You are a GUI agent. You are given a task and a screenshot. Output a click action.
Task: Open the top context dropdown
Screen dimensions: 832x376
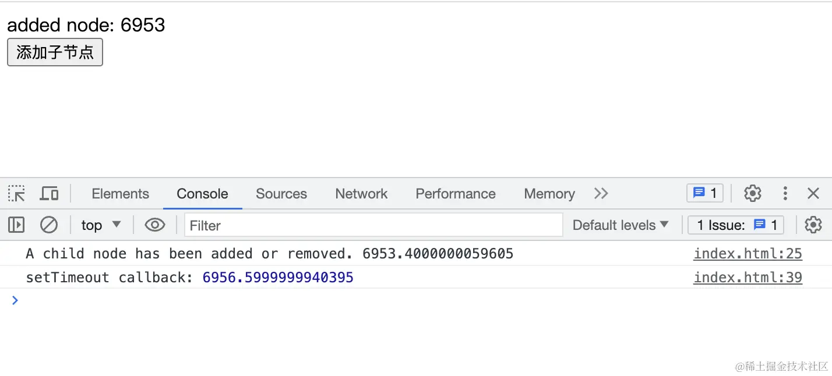101,225
